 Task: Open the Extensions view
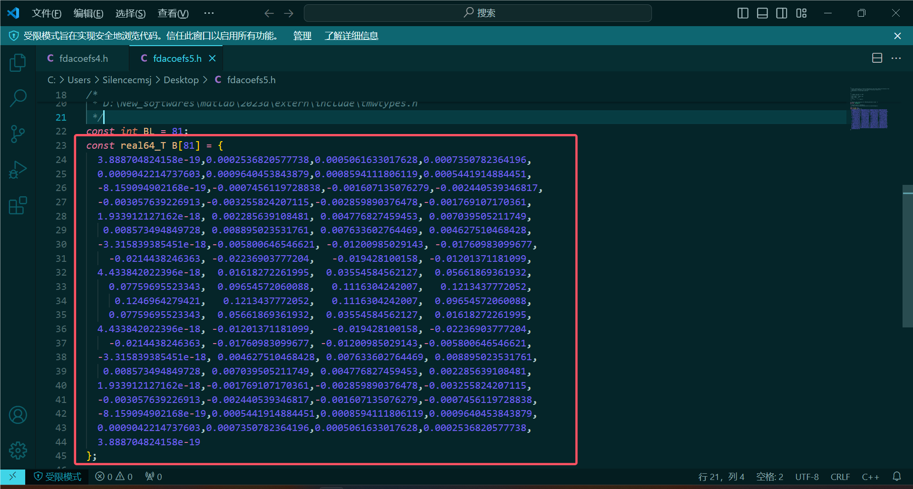[x=18, y=205]
